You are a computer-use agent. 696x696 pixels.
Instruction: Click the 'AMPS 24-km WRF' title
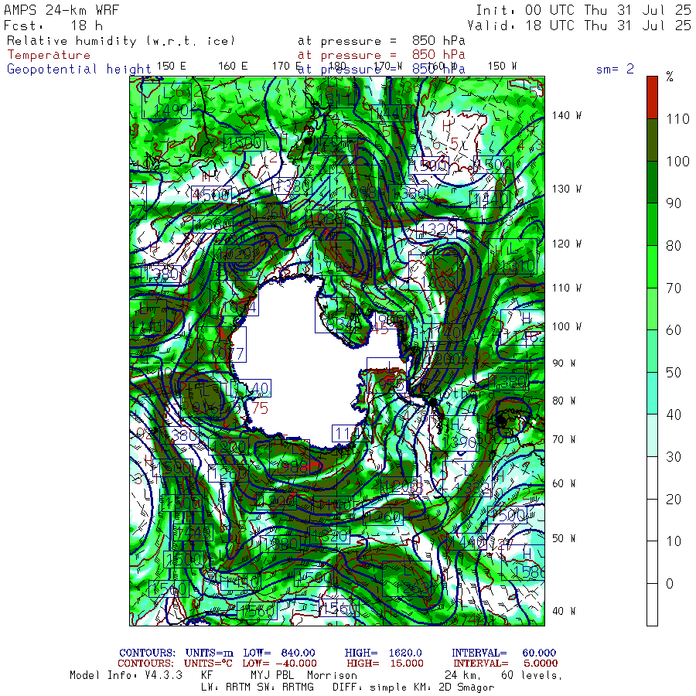pyautogui.click(x=62, y=10)
